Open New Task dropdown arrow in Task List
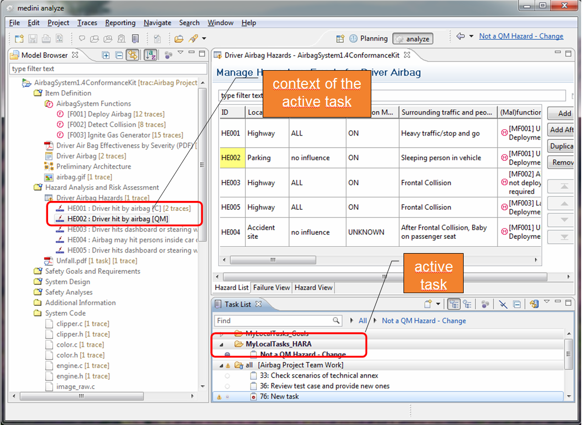This screenshot has width=586, height=425. click(x=438, y=304)
